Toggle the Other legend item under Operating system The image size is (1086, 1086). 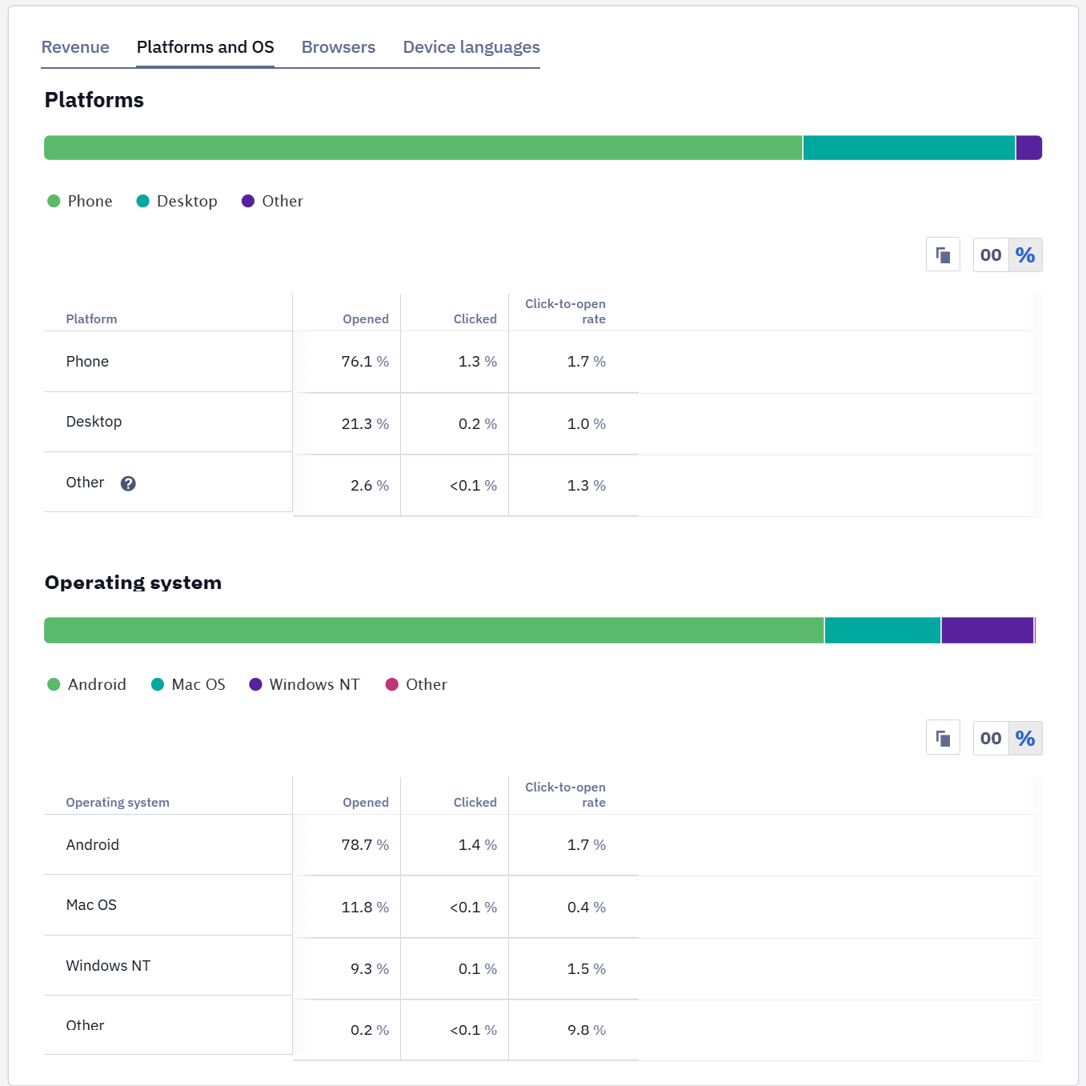[x=416, y=684]
